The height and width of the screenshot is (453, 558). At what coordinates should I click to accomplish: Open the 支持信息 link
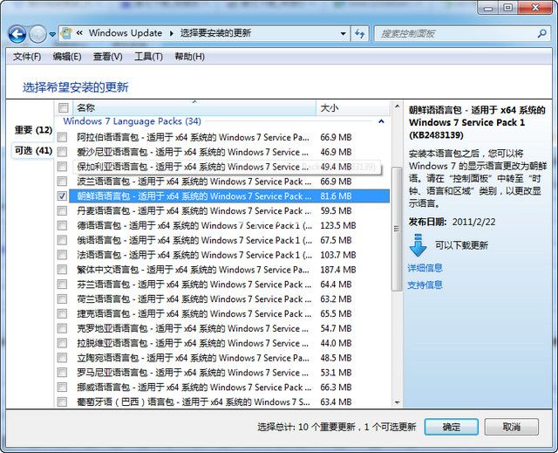pos(425,285)
